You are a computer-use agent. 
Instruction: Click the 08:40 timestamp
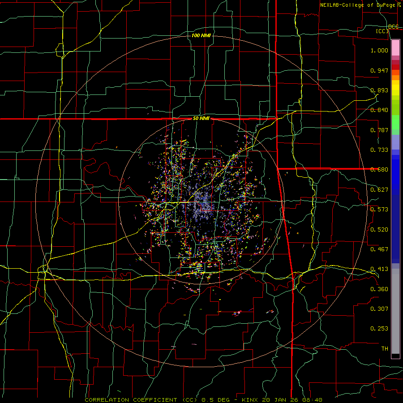312,400
